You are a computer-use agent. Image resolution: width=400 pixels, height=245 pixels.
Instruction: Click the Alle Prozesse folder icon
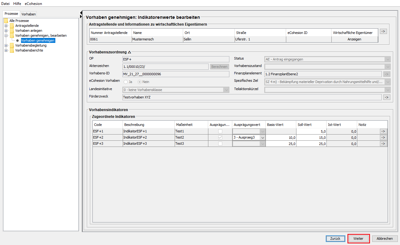click(x=6, y=21)
